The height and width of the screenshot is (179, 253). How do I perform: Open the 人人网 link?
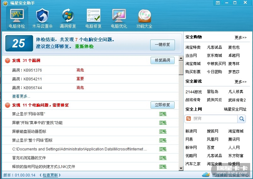point(234,148)
